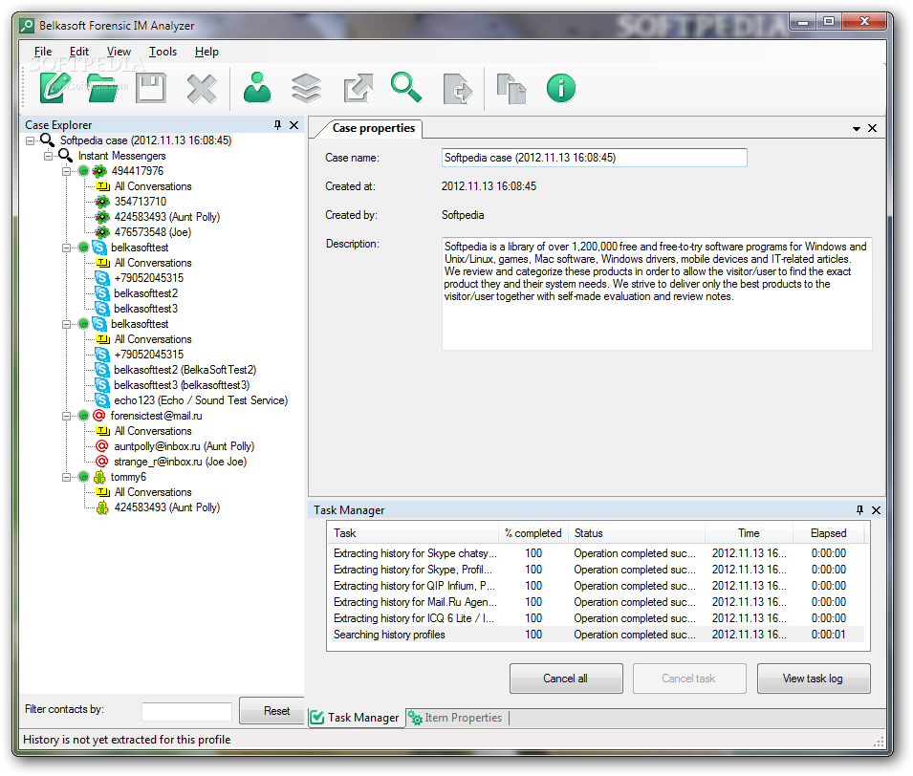Switch to the Task Manager bottom tab

356,718
